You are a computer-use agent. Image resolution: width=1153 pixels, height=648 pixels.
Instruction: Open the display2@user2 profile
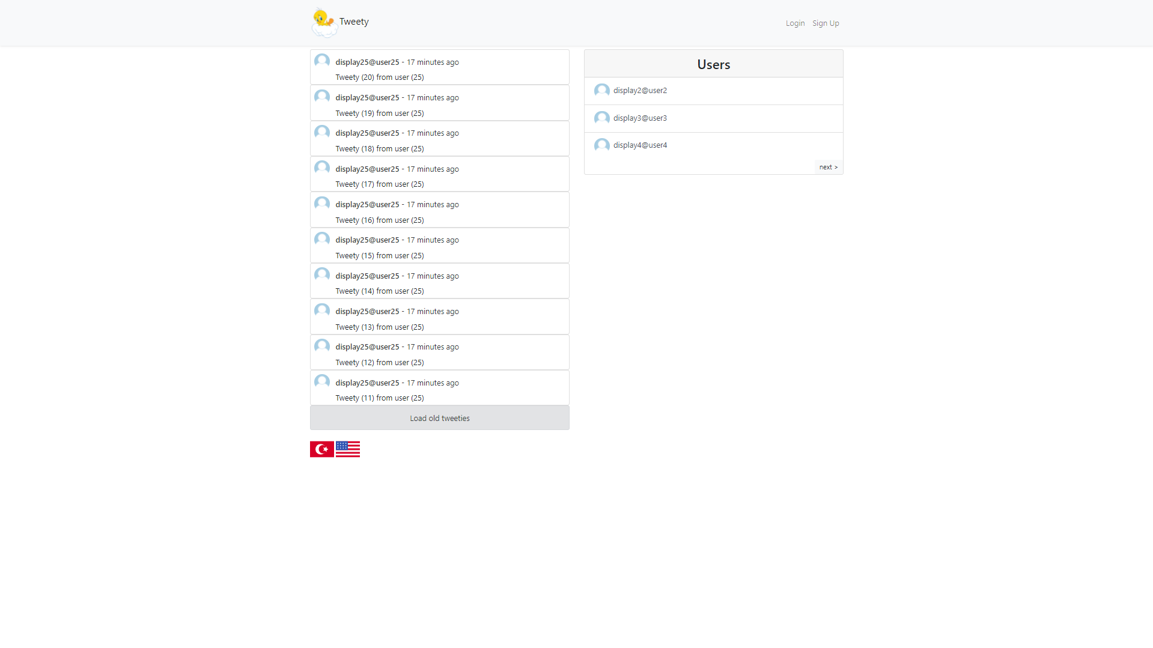coord(640,91)
